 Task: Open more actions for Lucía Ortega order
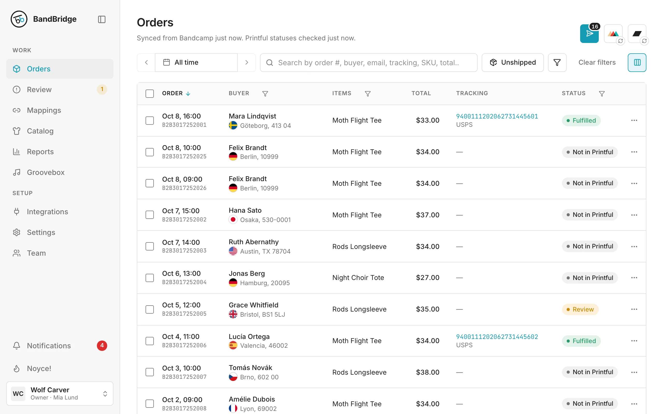pos(634,341)
